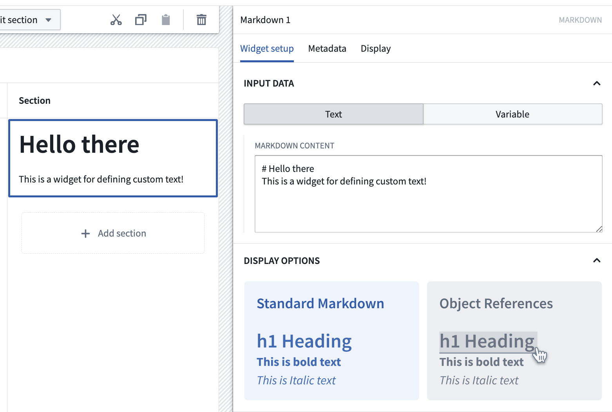Select the Hello there markdown widget

tap(113, 158)
